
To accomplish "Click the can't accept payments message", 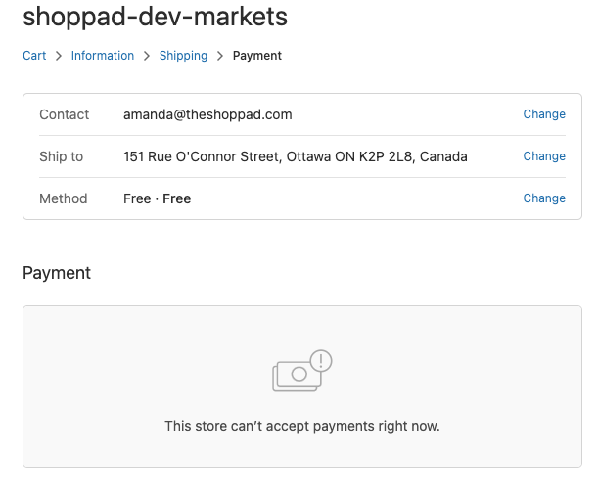I will click(302, 426).
